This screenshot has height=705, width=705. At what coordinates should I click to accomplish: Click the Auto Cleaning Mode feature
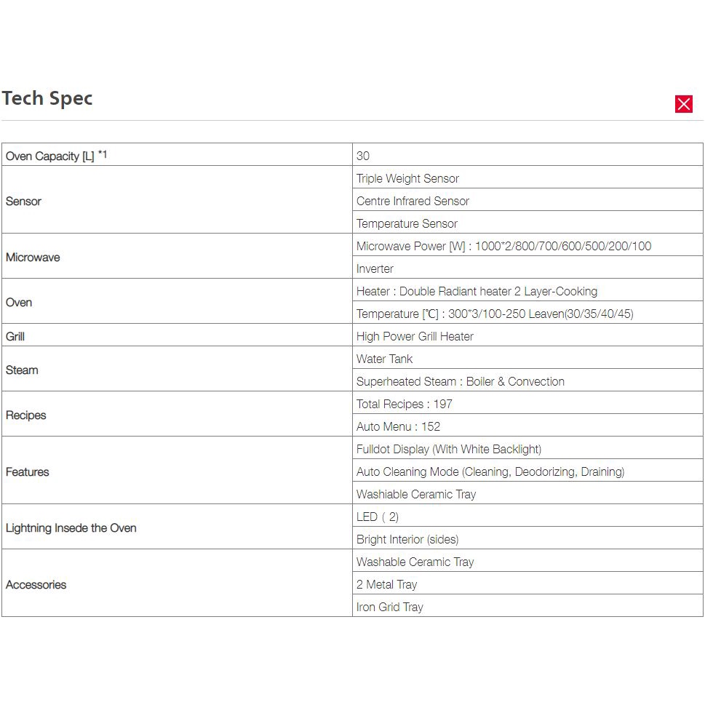tap(490, 471)
